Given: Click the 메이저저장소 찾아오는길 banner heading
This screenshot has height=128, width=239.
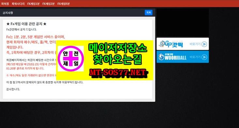Looking at the screenshot, I should point(118,54).
